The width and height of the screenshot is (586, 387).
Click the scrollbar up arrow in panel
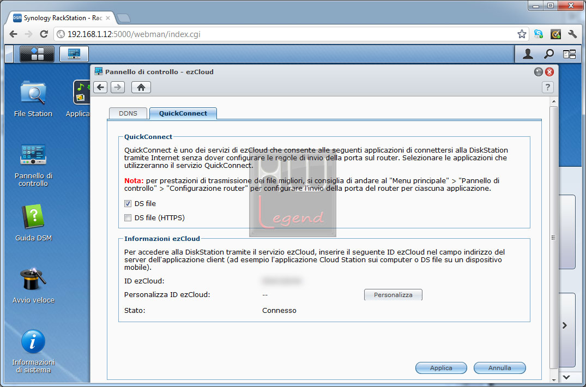553,101
